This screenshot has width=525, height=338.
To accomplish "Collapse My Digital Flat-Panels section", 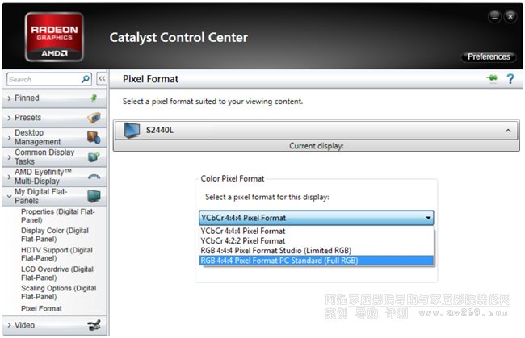I will pyautogui.click(x=9, y=195).
